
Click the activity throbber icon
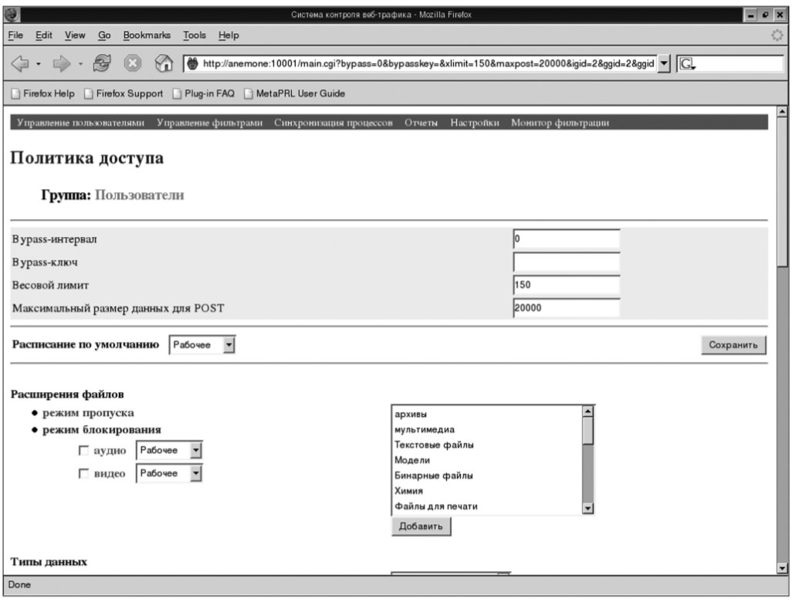click(777, 36)
